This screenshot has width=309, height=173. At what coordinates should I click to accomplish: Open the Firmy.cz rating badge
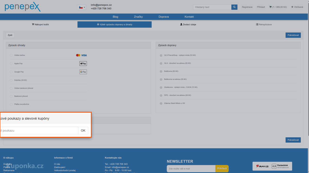tap(272, 166)
